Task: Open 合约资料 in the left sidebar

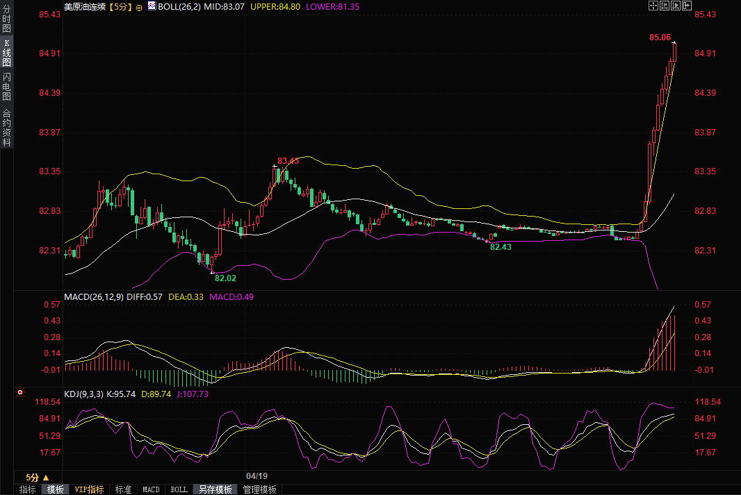Action: click(x=6, y=128)
